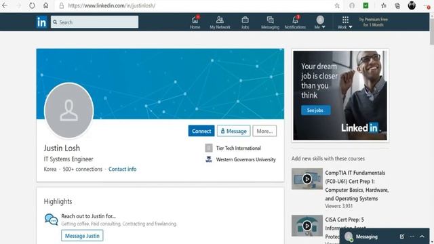Click the LinkedIn dream job ad image
The height and width of the screenshot is (244, 434).
click(340, 95)
